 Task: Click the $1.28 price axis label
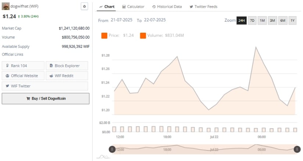[105, 56]
